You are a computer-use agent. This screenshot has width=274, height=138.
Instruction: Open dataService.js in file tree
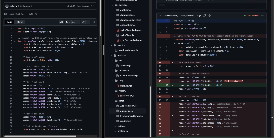[127, 15]
